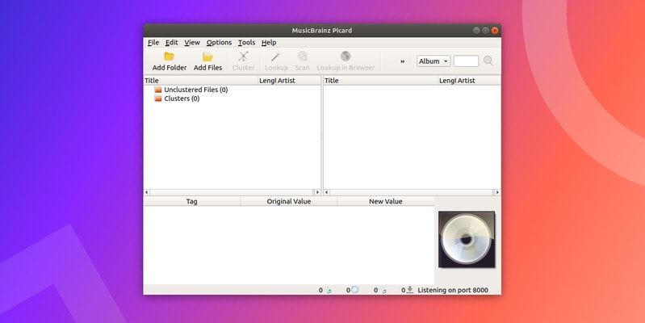Maximize the MusicBrainz Picard window

(x=485, y=31)
